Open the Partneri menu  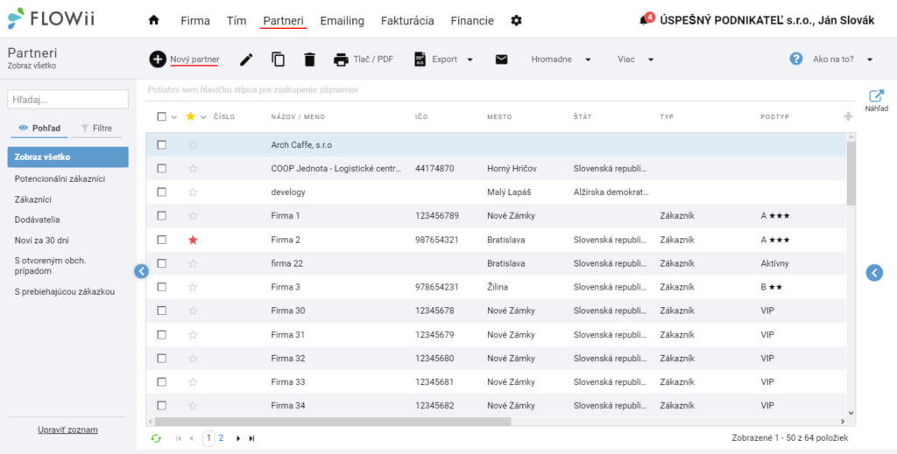coord(283,21)
